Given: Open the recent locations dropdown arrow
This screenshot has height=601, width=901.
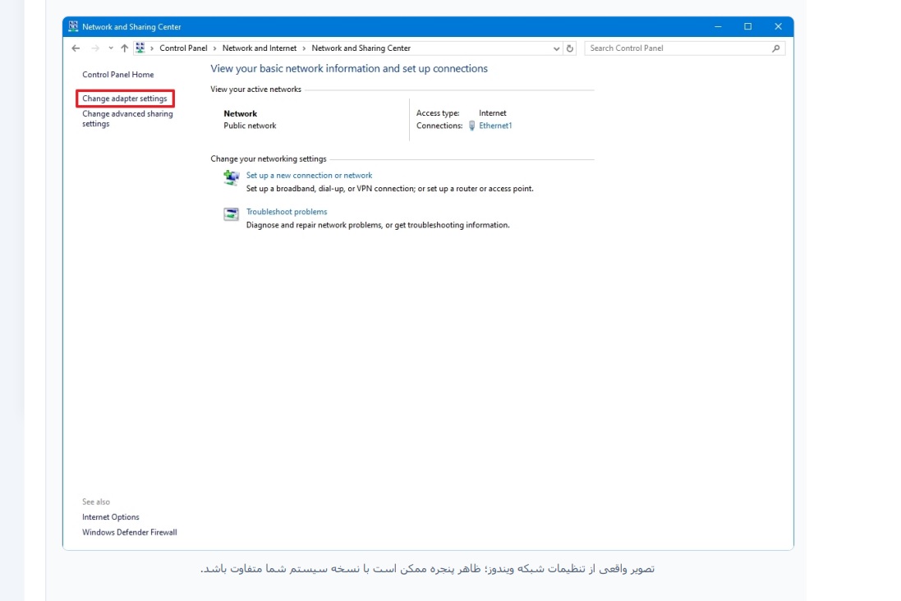Looking at the screenshot, I should click(111, 48).
